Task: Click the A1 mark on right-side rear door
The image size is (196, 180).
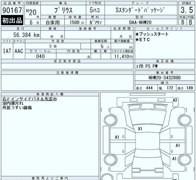Action: [x=178, y=145]
